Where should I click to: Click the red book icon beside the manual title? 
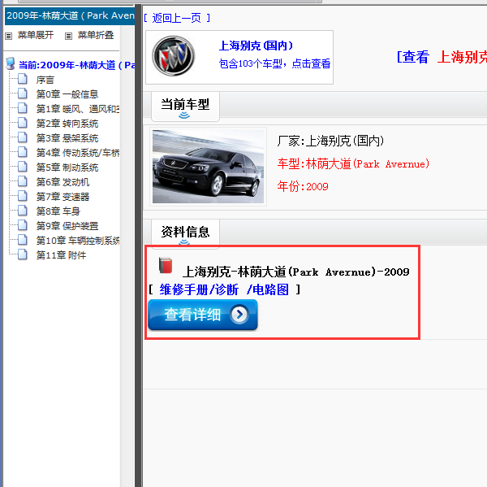point(166,265)
